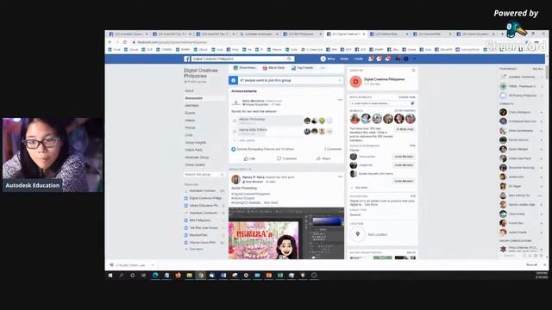Viewport: 552px width, 310px height.
Task: Click Like on the announcement post
Action: pos(249,158)
